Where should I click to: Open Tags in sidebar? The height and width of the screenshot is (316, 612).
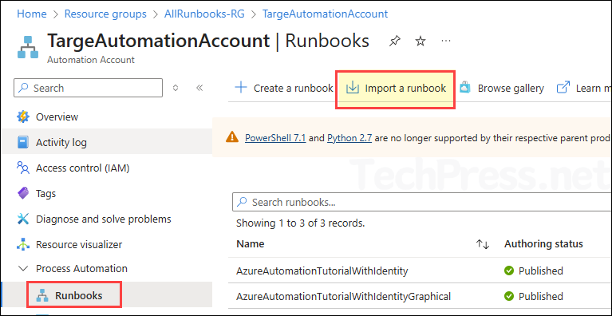46,193
